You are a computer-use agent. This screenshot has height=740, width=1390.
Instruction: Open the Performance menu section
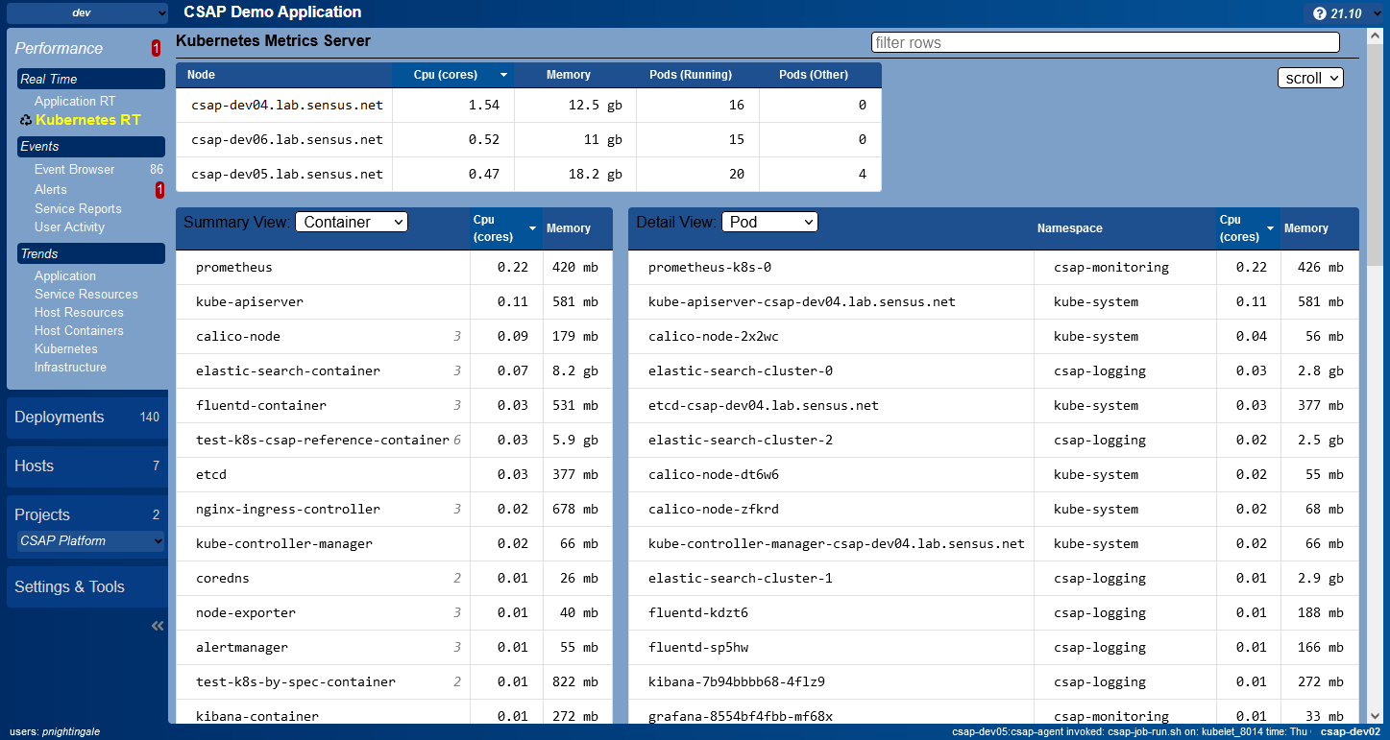coord(59,48)
